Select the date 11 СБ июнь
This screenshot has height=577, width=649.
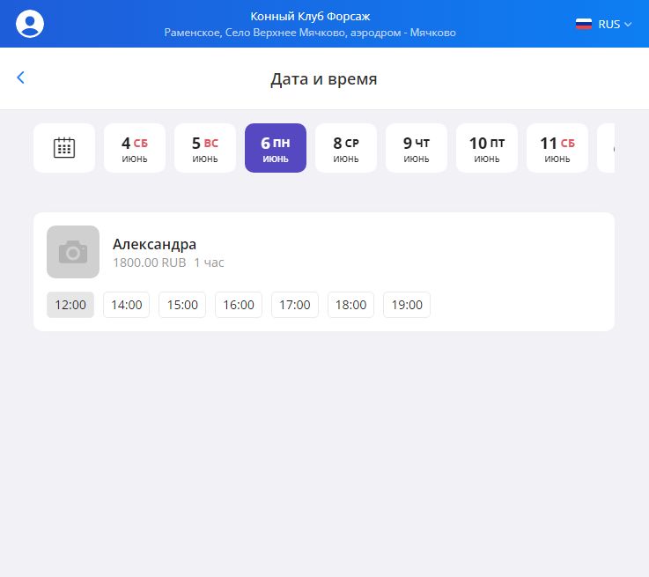tap(557, 148)
